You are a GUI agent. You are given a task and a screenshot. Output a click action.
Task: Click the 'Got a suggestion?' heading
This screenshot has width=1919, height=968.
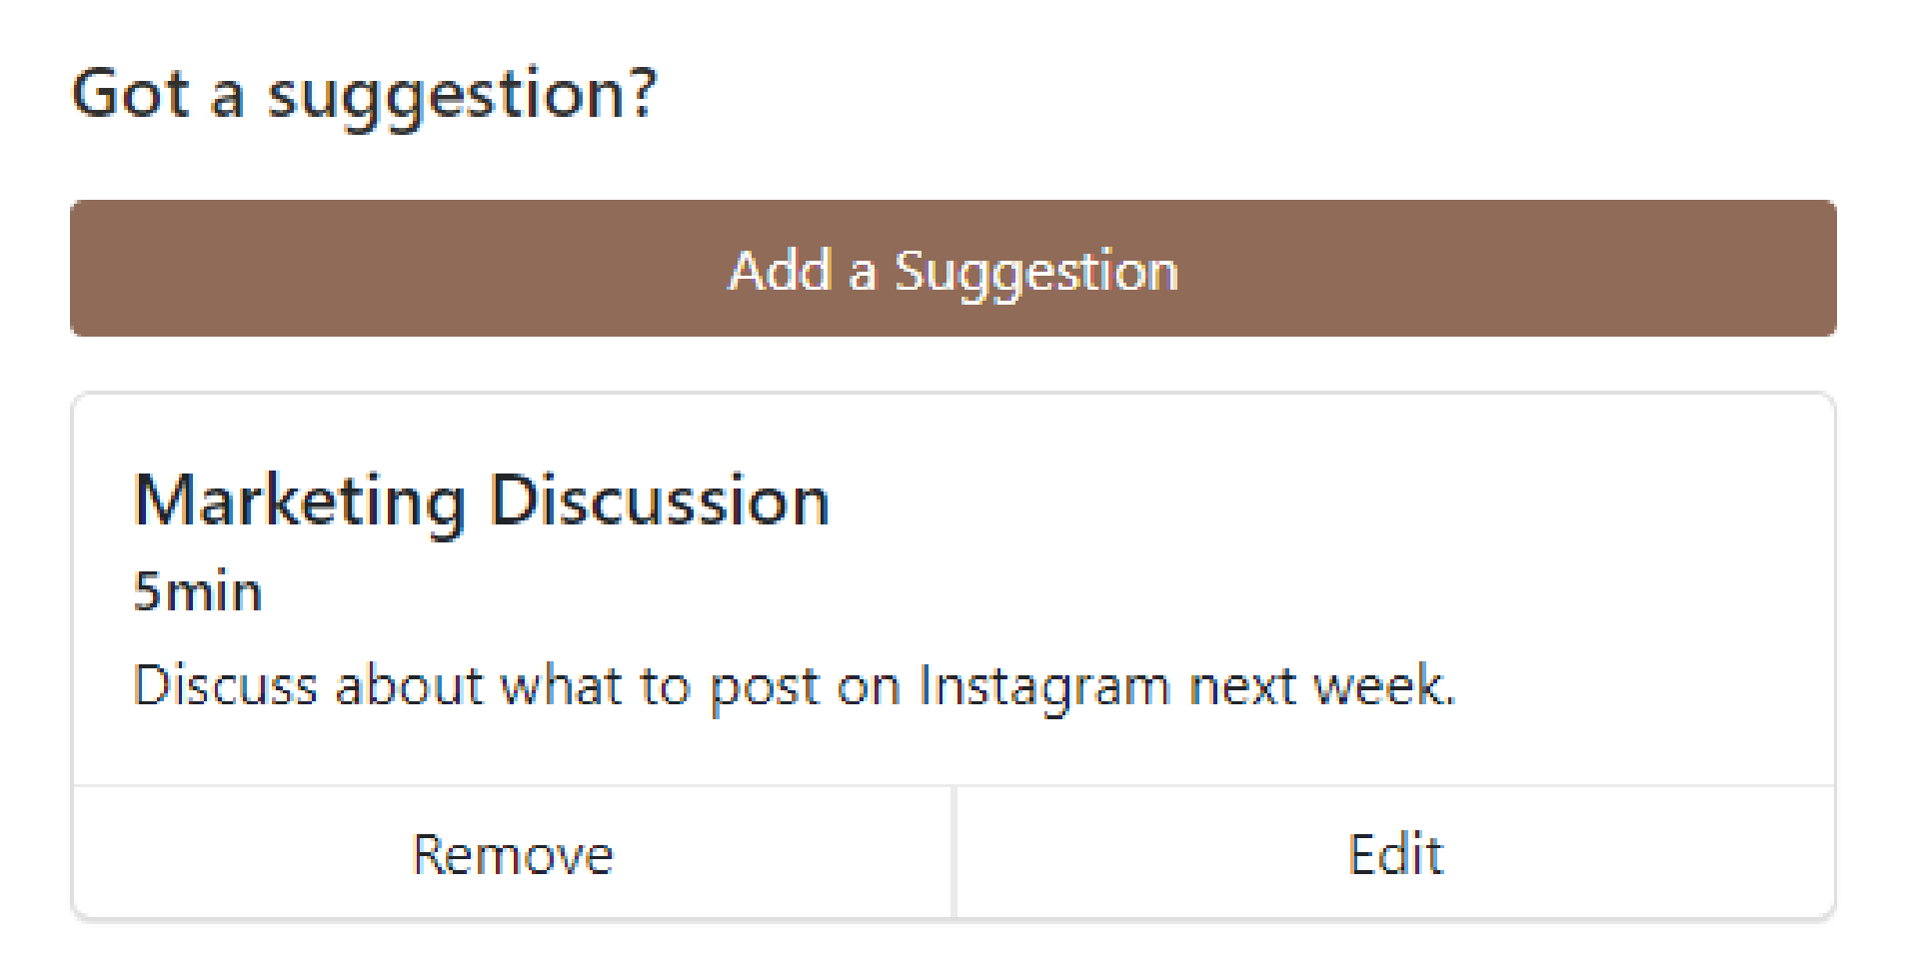pos(365,96)
